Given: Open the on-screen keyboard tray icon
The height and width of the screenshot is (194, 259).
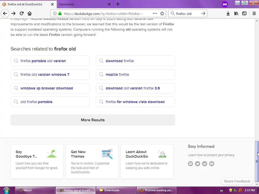Looking at the screenshot, I should [x=222, y=190].
